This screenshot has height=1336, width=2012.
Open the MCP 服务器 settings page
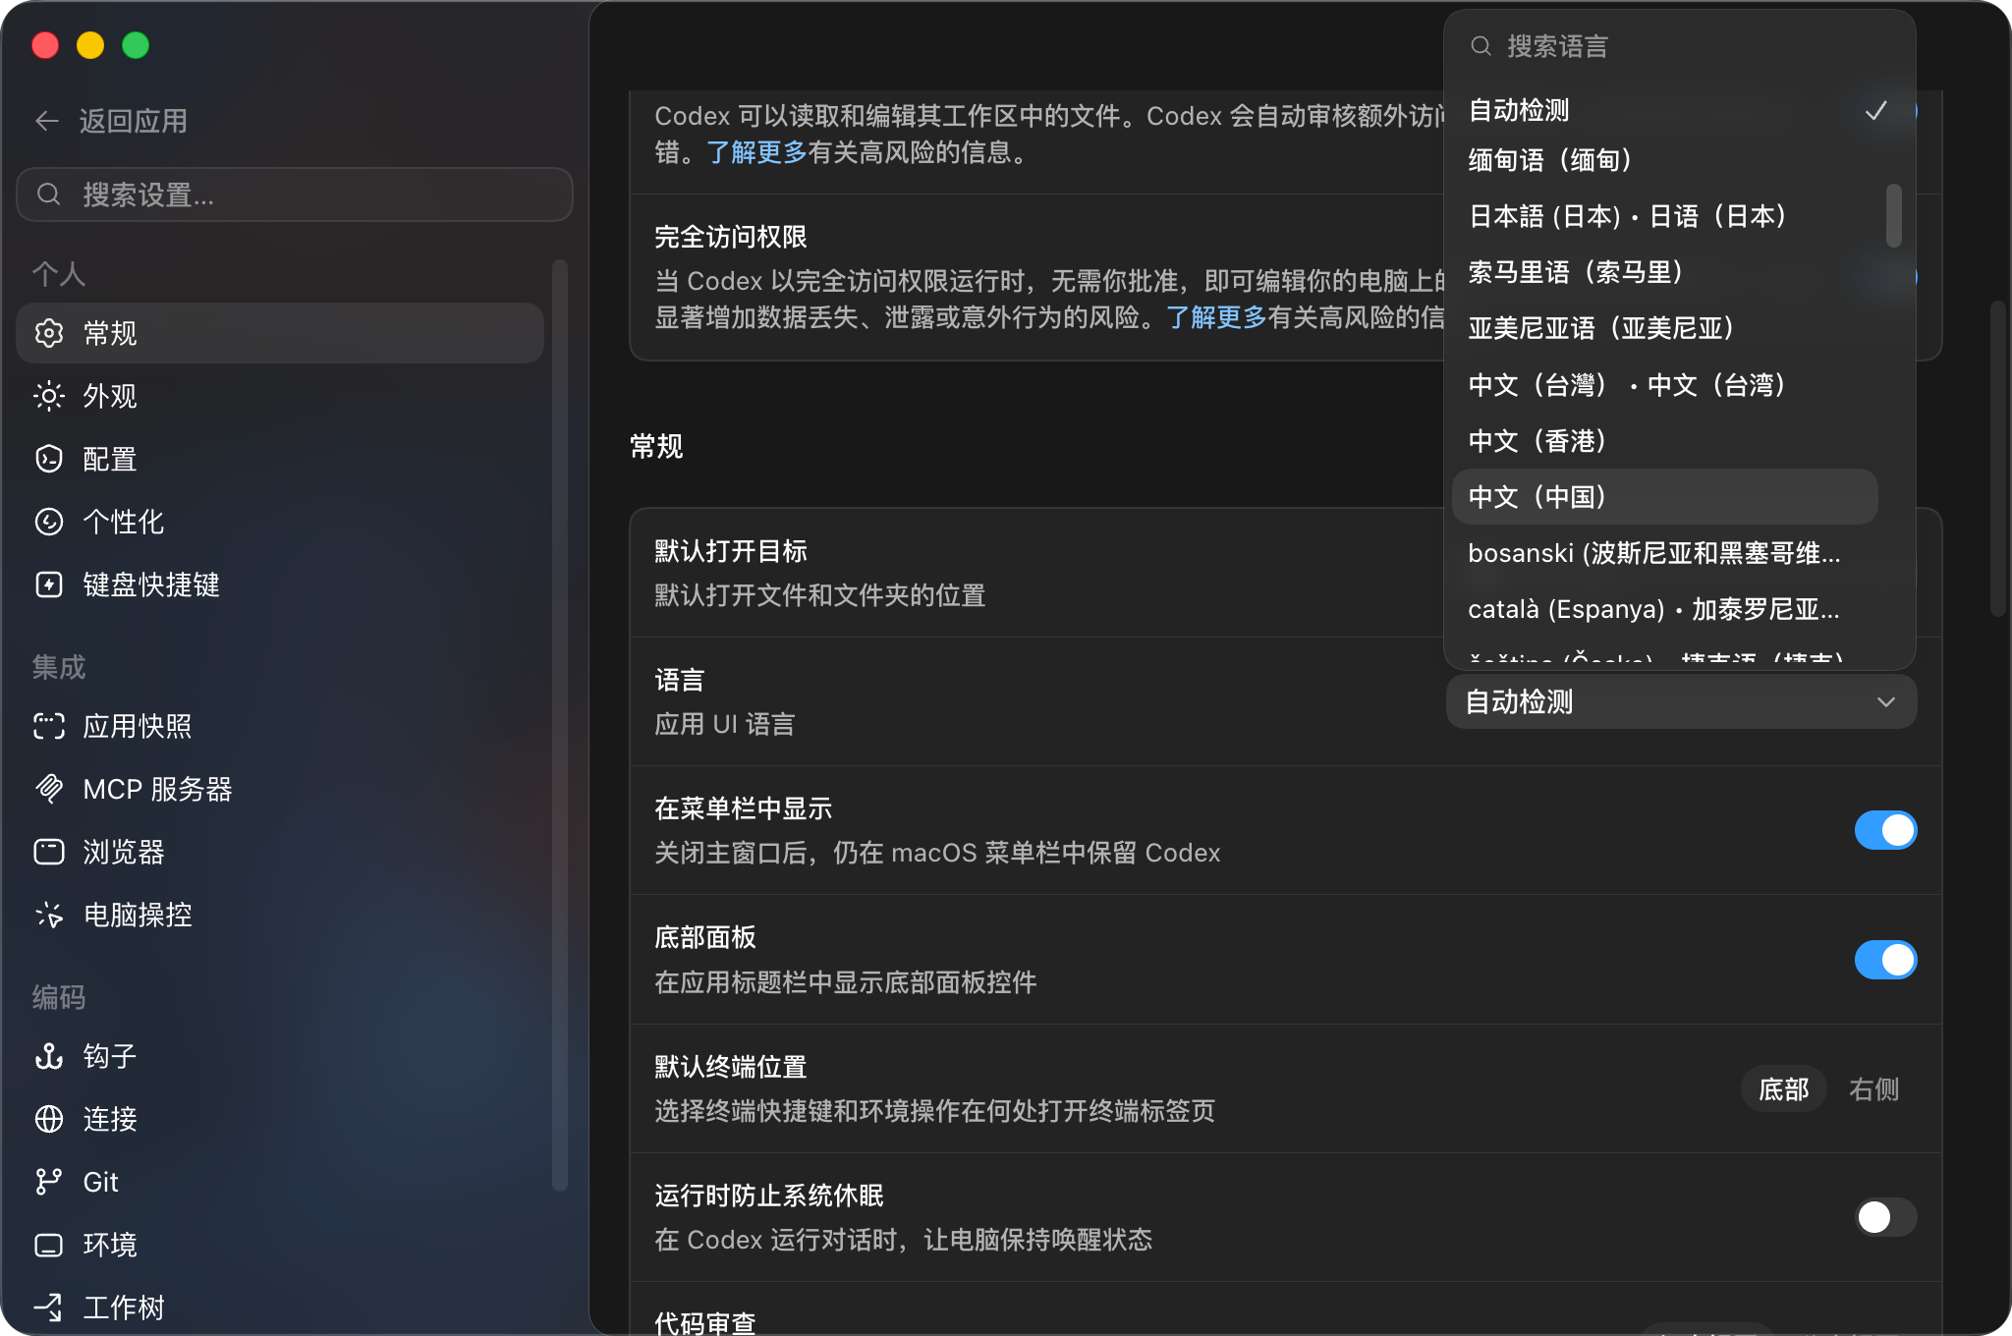[280, 789]
